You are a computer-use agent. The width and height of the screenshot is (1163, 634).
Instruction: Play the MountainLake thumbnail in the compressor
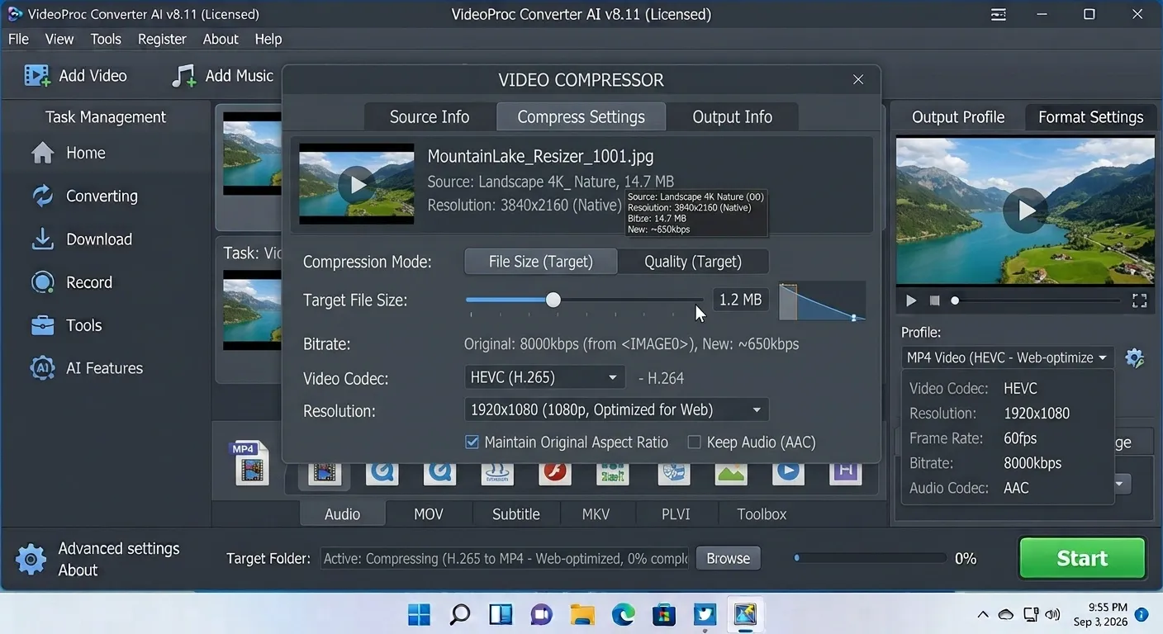coord(357,185)
